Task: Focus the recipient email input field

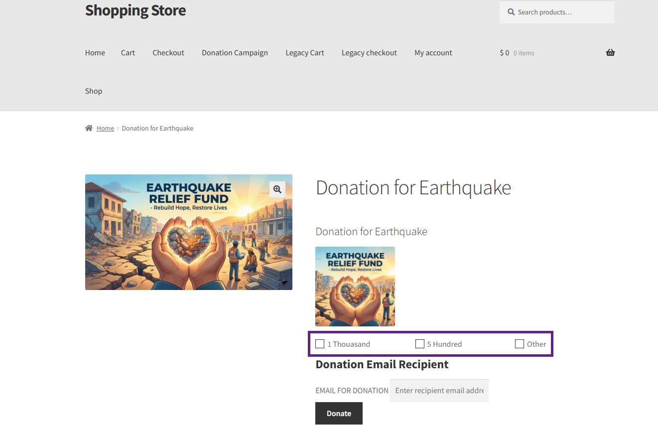Action: pyautogui.click(x=439, y=391)
